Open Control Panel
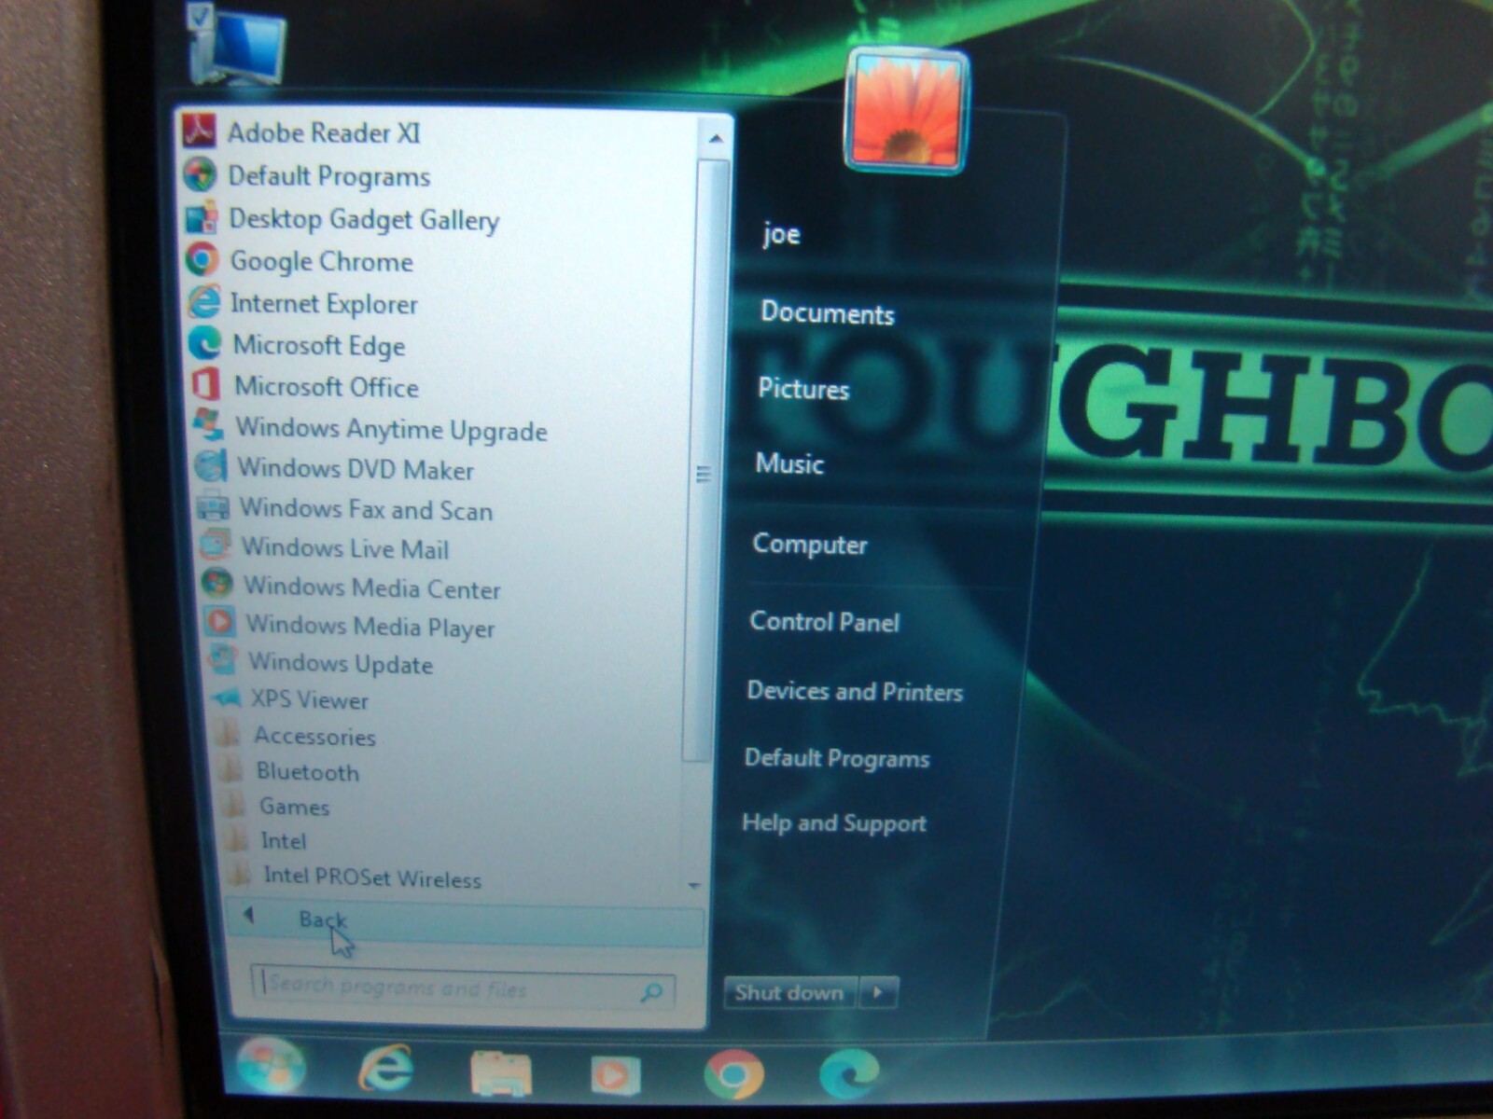This screenshot has height=1119, width=1493. coord(824,621)
